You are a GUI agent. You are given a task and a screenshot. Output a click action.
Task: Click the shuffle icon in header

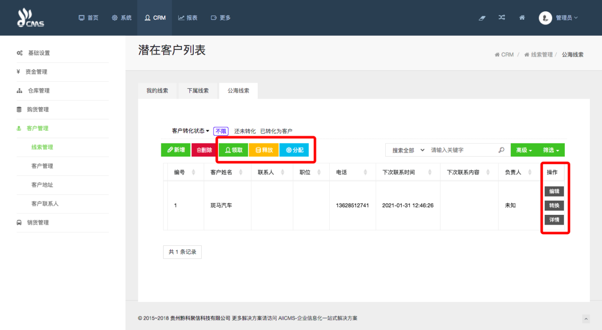click(x=502, y=18)
